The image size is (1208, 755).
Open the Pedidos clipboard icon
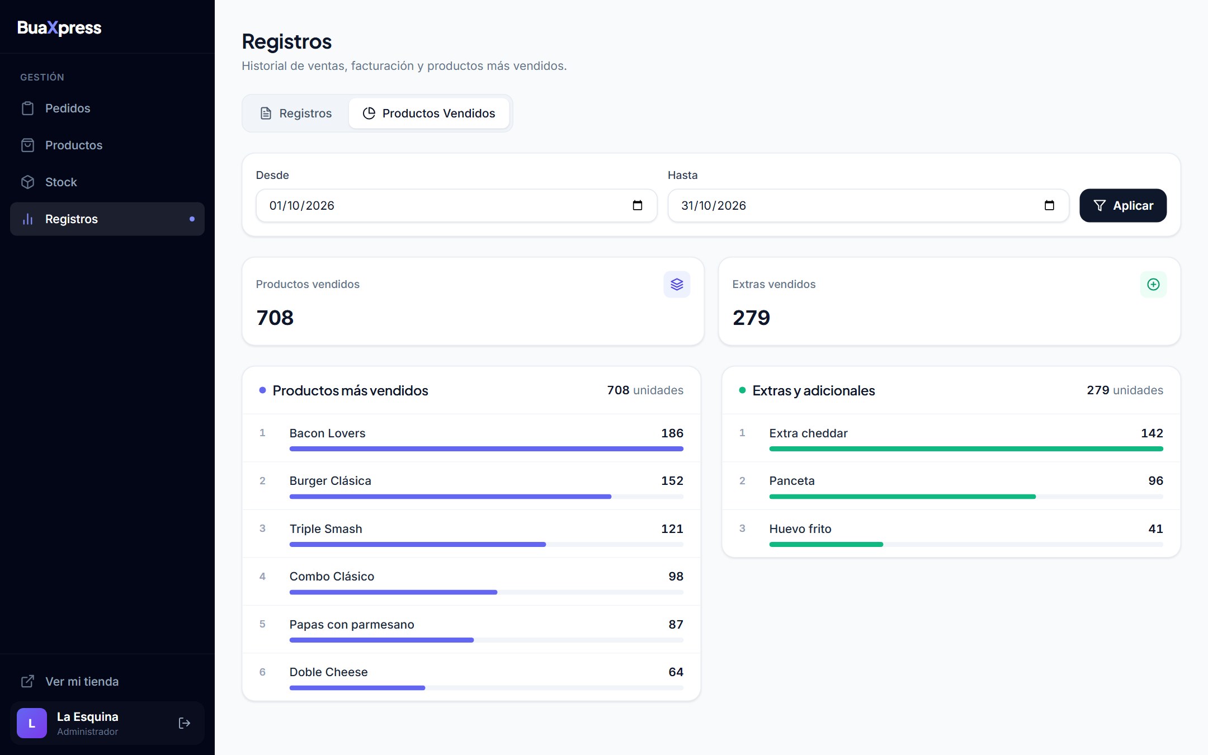click(27, 108)
